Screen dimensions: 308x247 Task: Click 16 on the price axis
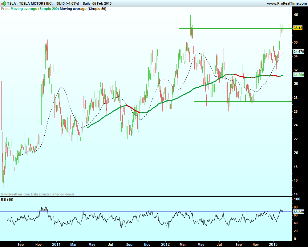(296, 180)
